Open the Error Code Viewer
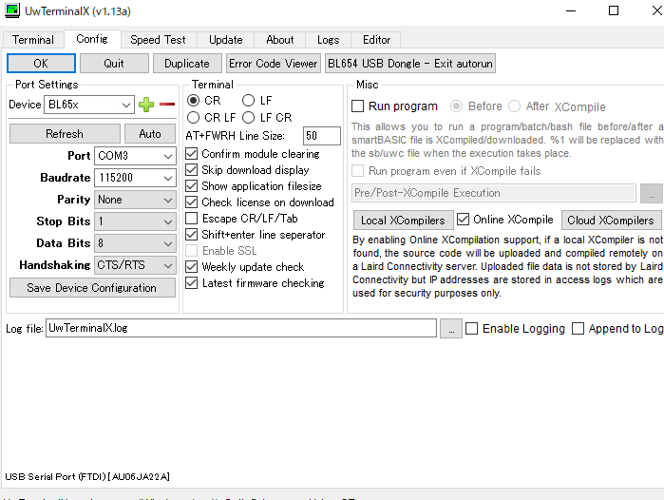 click(x=274, y=64)
